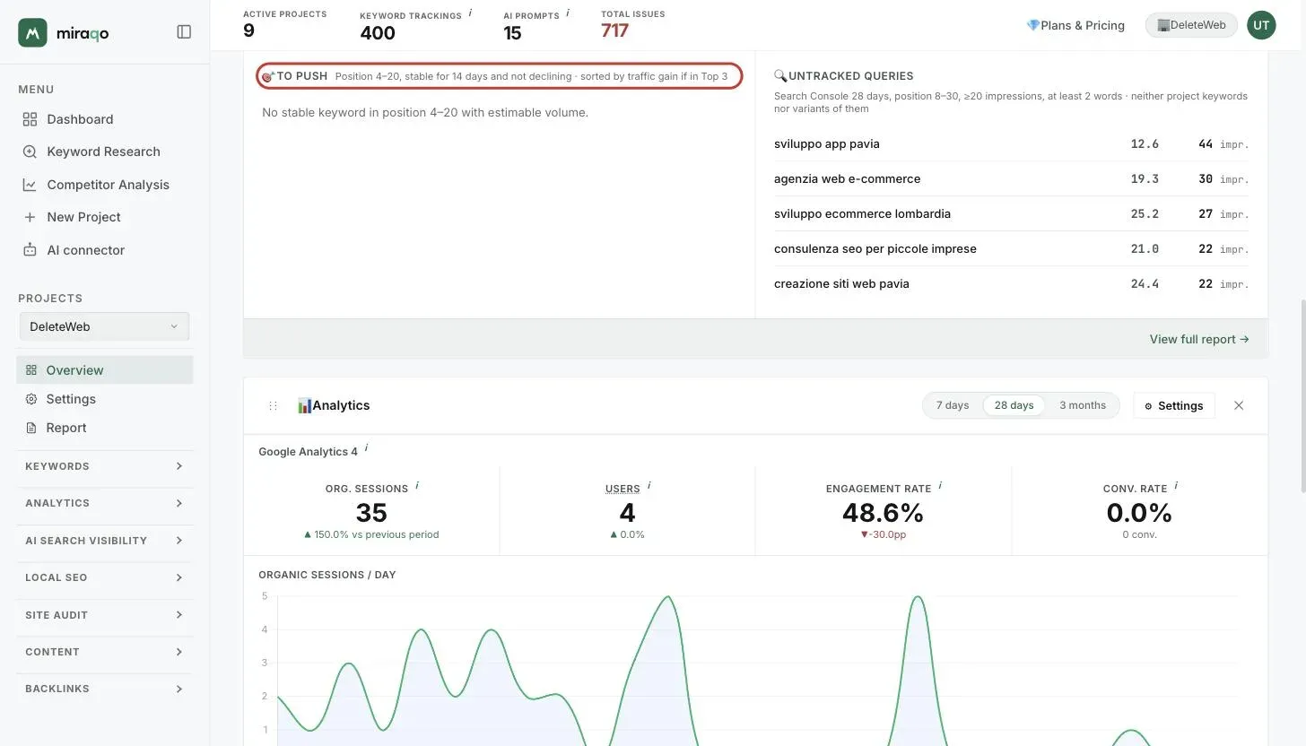Expand the SITE AUDIT section
Screen dimensions: 1306x746
(x=104, y=615)
